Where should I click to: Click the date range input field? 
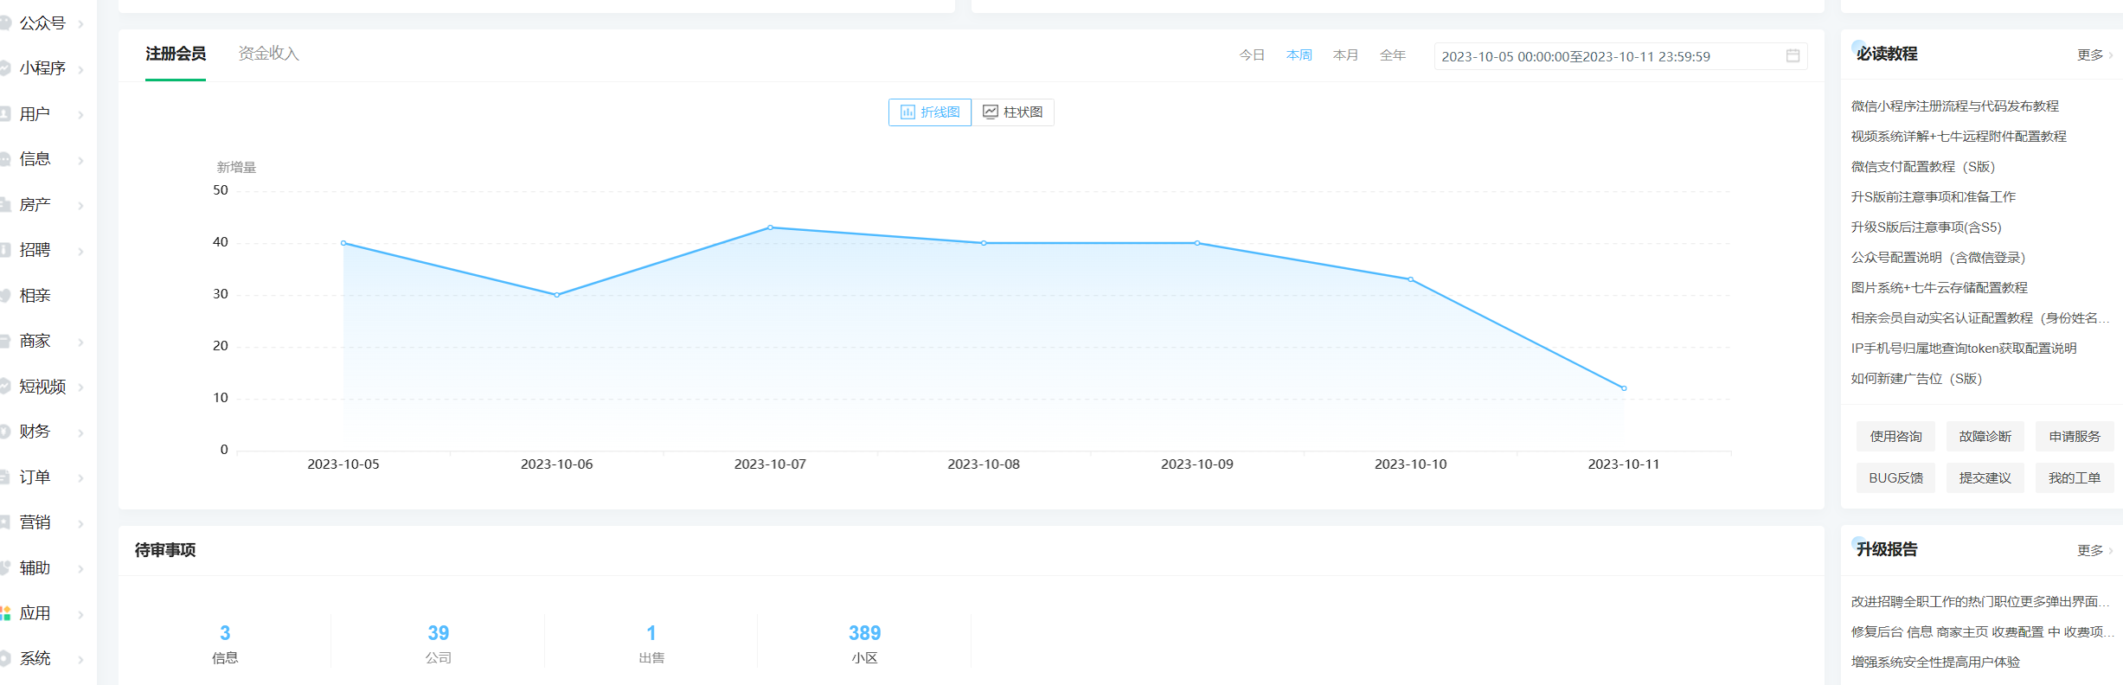click(x=1620, y=56)
